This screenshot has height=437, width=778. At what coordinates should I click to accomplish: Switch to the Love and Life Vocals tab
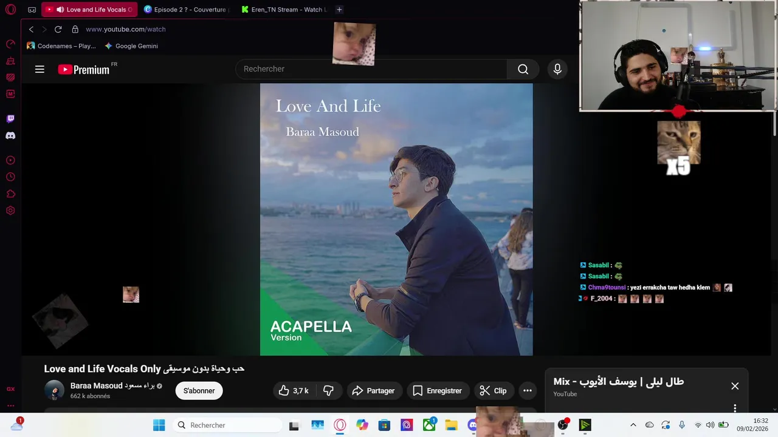pyautogui.click(x=89, y=10)
